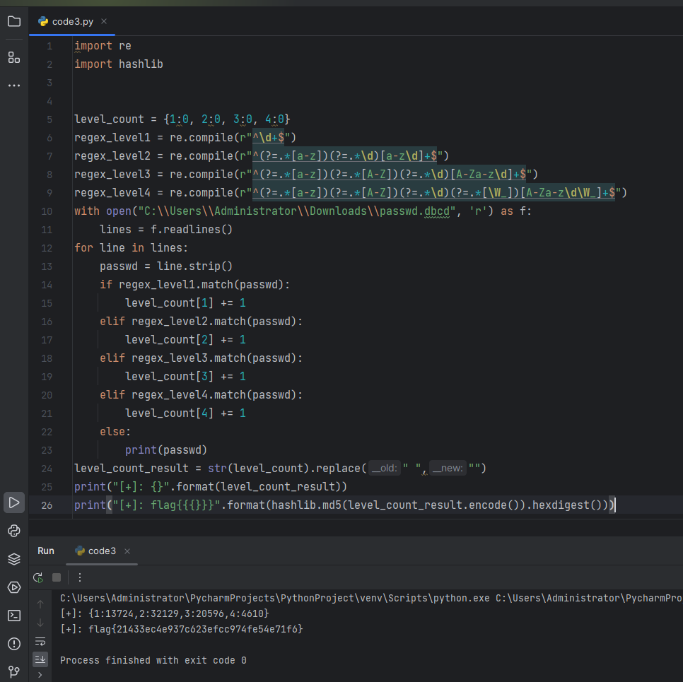Click the Run panel title
The height and width of the screenshot is (682, 683).
(x=46, y=551)
